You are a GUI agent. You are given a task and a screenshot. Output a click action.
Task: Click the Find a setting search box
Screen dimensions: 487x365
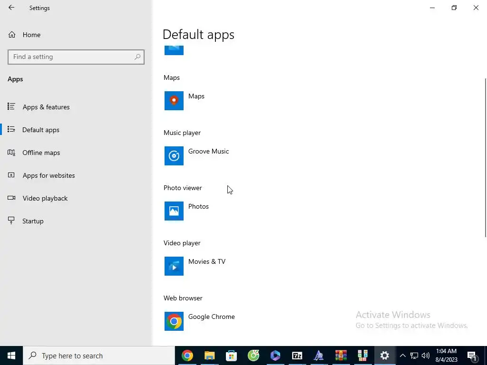click(x=76, y=57)
